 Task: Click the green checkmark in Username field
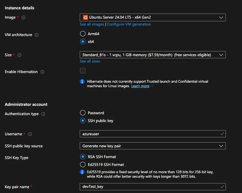(222, 134)
